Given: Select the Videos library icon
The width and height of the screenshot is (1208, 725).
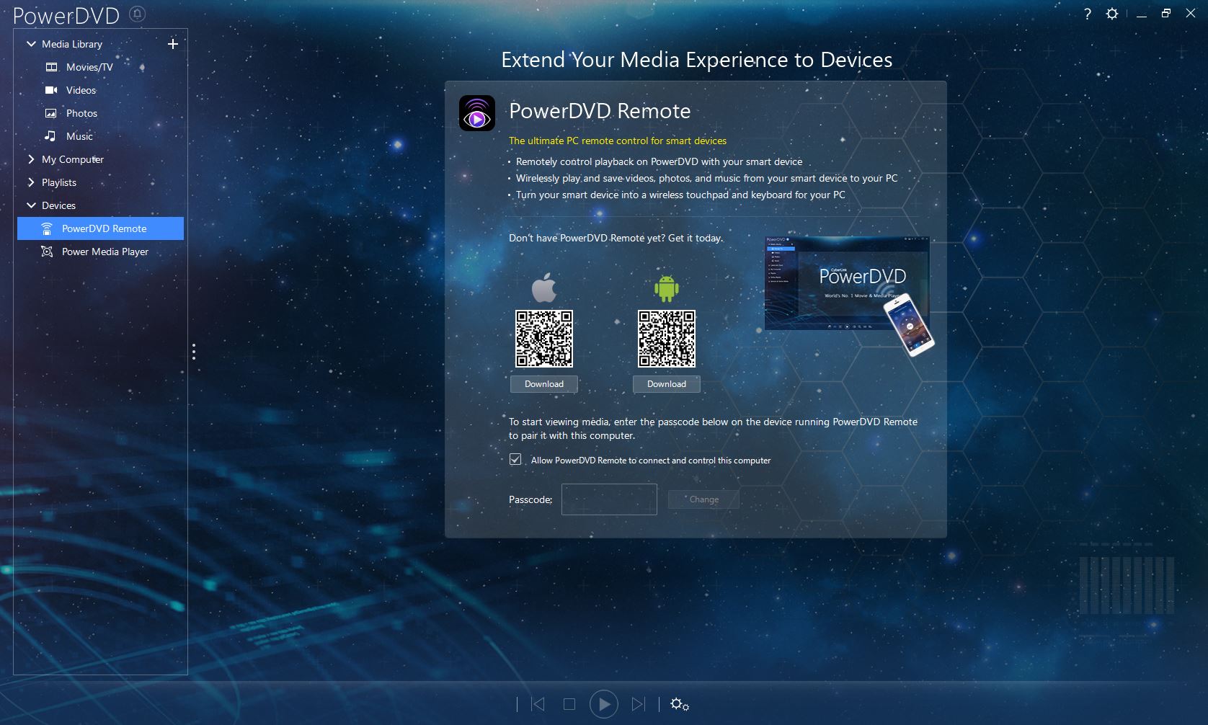Looking at the screenshot, I should 50,89.
